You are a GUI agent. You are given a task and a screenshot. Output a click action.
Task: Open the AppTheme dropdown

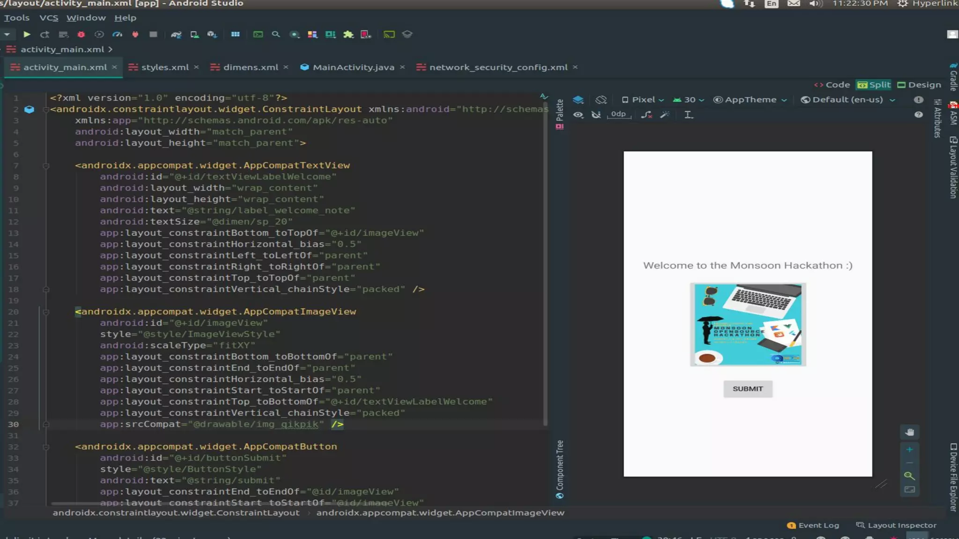pyautogui.click(x=750, y=100)
